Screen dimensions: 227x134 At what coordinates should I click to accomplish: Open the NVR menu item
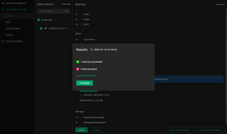[x=8, y=22]
